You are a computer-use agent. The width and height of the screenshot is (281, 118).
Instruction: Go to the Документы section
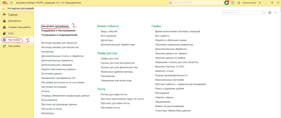pyautogui.click(x=15, y=21)
